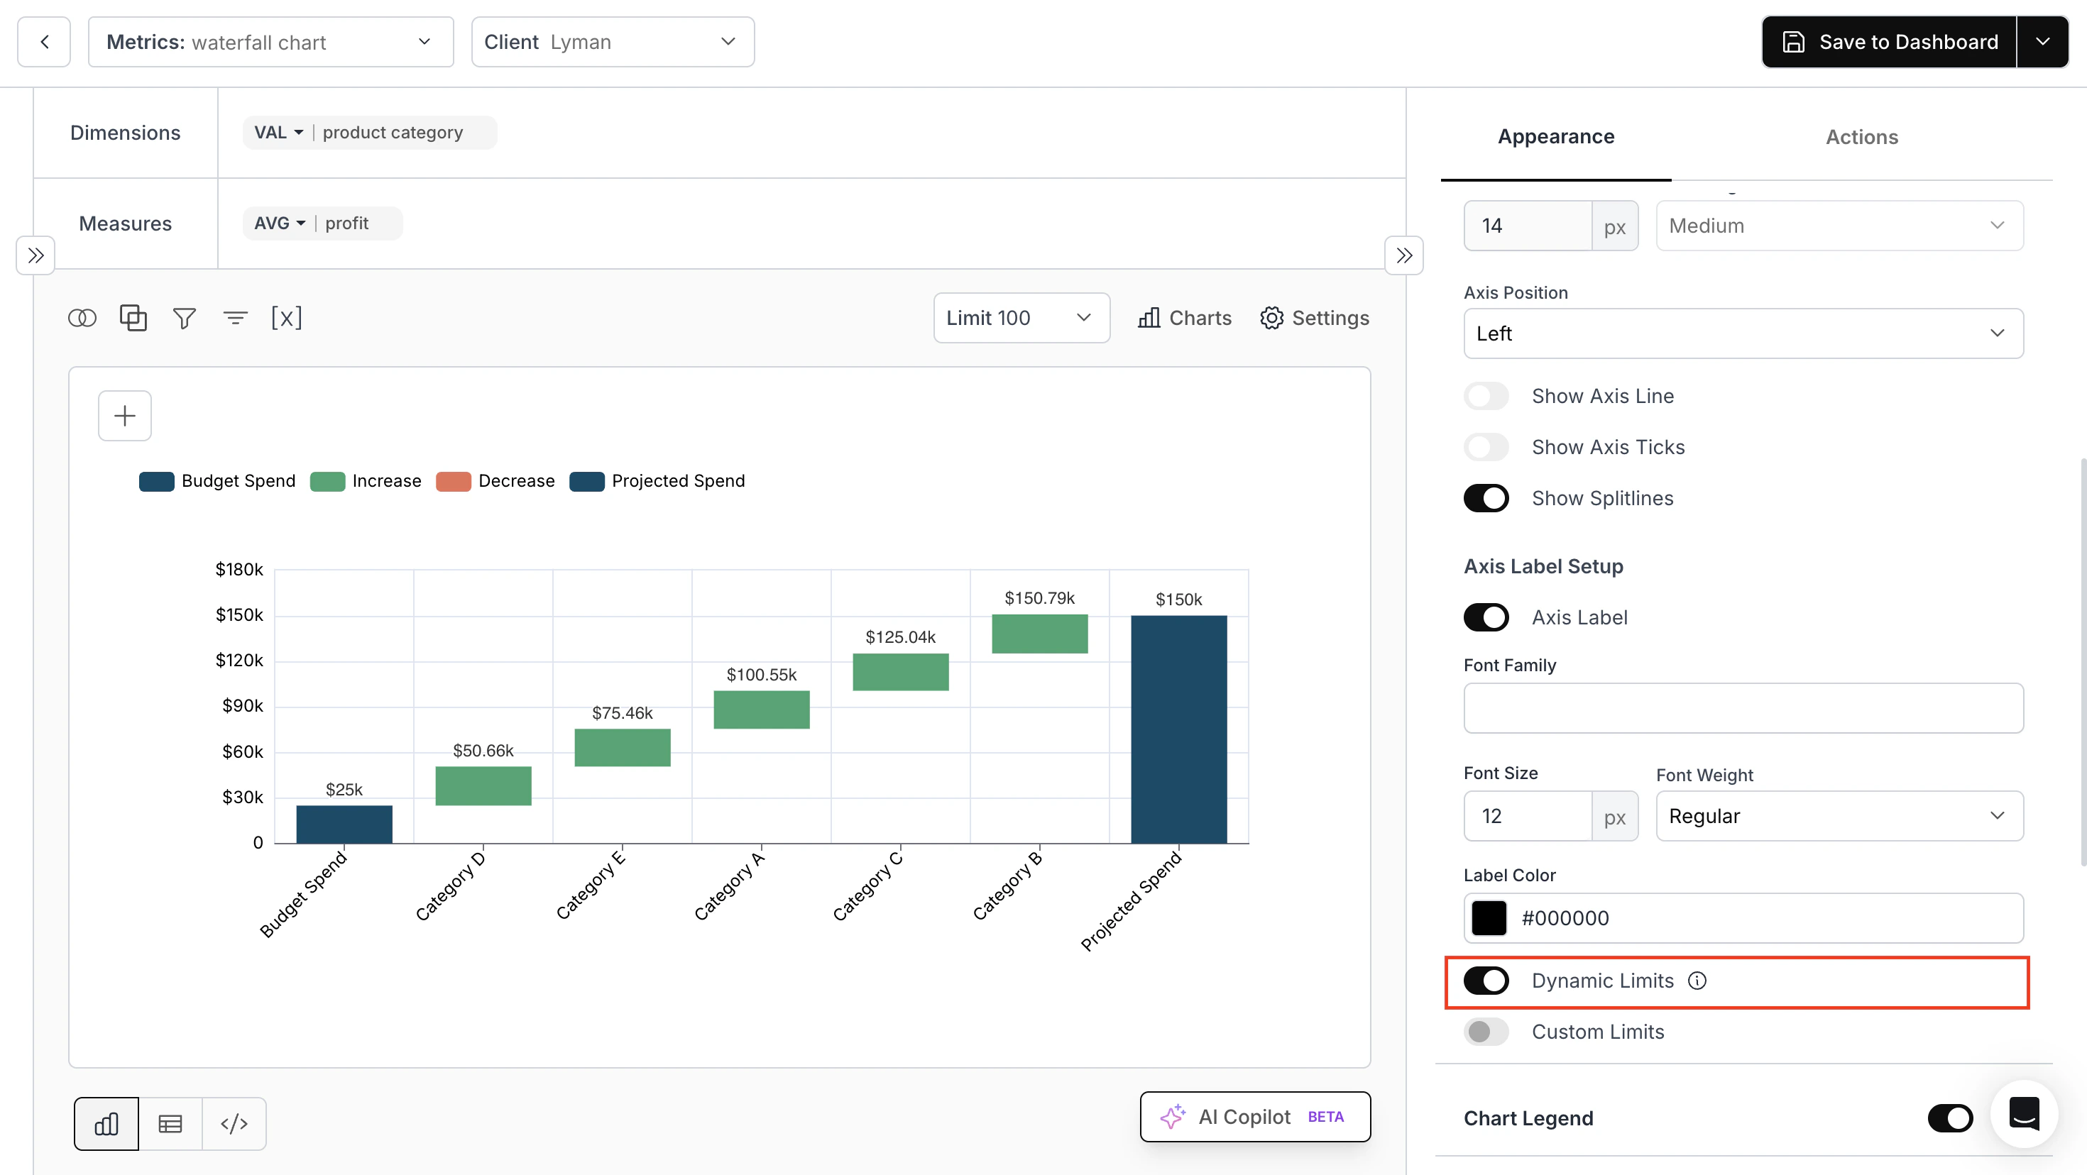This screenshot has width=2087, height=1175.
Task: Click the plus icon inside the chart
Action: [x=124, y=415]
